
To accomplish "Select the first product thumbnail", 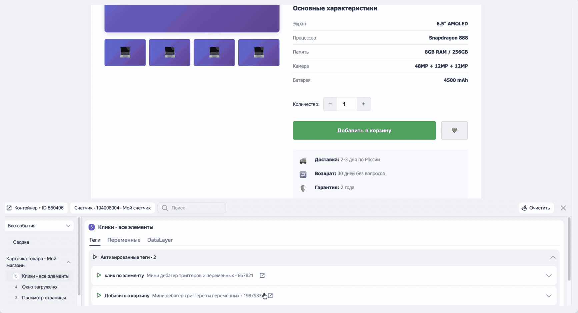I will click(125, 53).
